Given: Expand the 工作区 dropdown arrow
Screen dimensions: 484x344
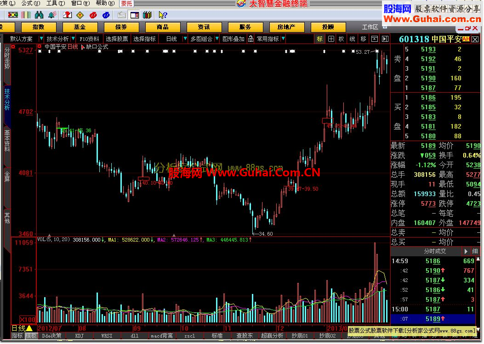Looking at the screenshot, I should pos(385,27).
